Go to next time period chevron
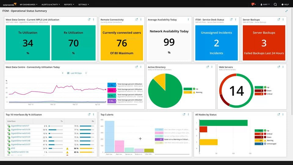293x165 pixels. (86, 73)
